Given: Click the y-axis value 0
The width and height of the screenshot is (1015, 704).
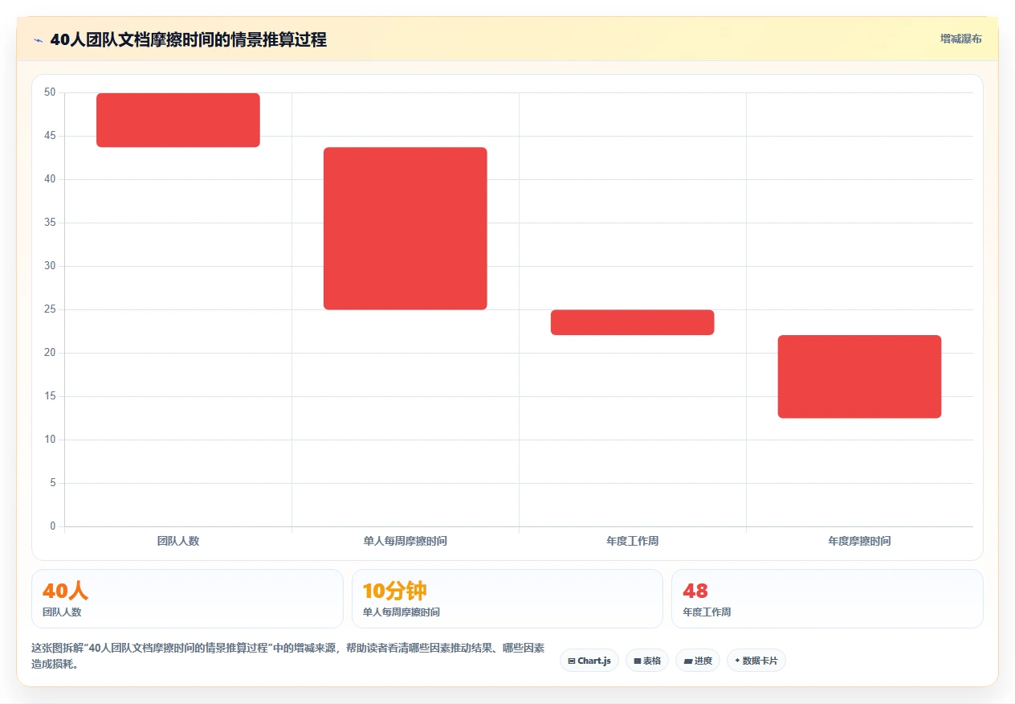Looking at the screenshot, I should point(53,526).
